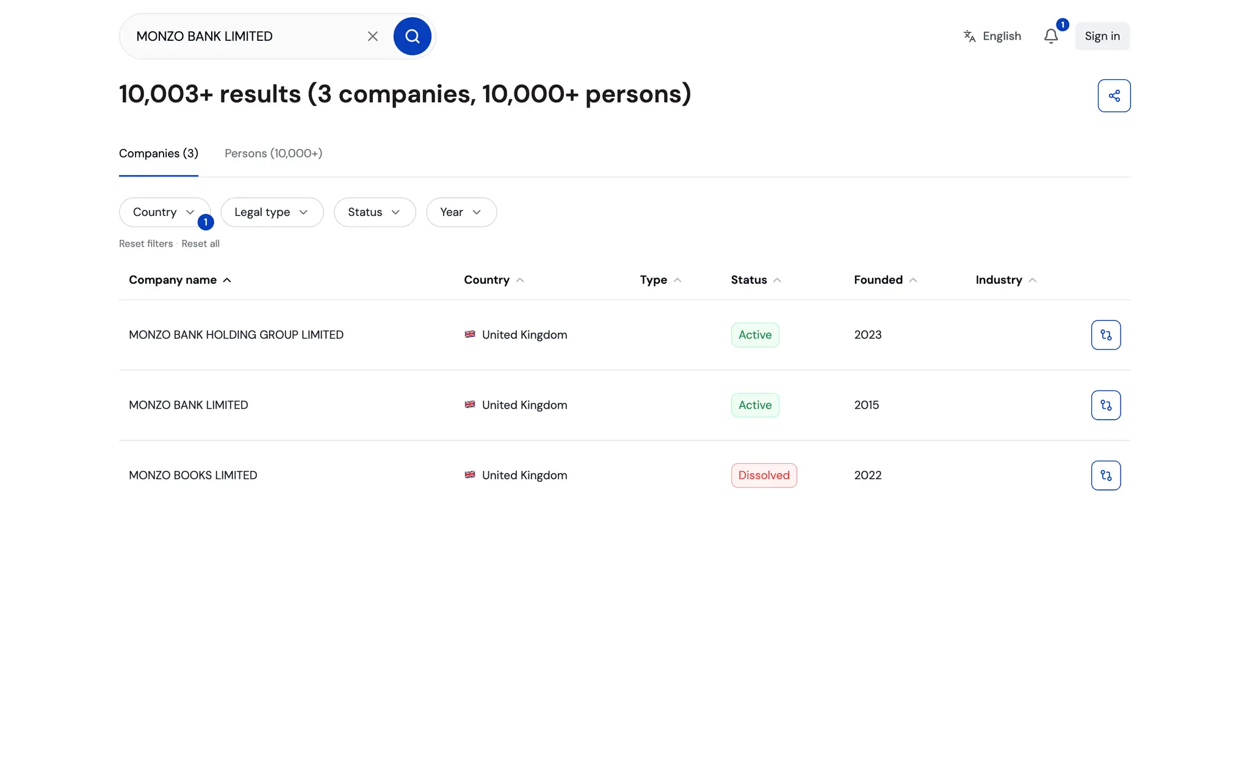Image resolution: width=1250 pixels, height=784 pixels.
Task: Click founded year 2022
Action: coord(867,475)
